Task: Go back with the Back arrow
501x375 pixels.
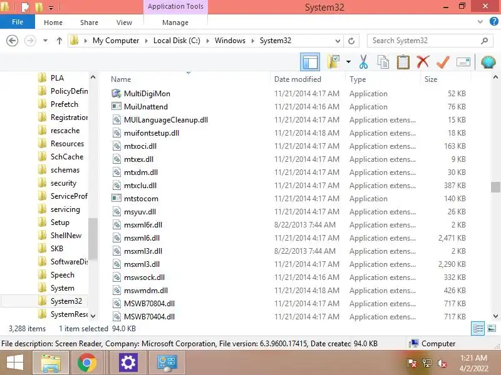Action: click(12, 41)
